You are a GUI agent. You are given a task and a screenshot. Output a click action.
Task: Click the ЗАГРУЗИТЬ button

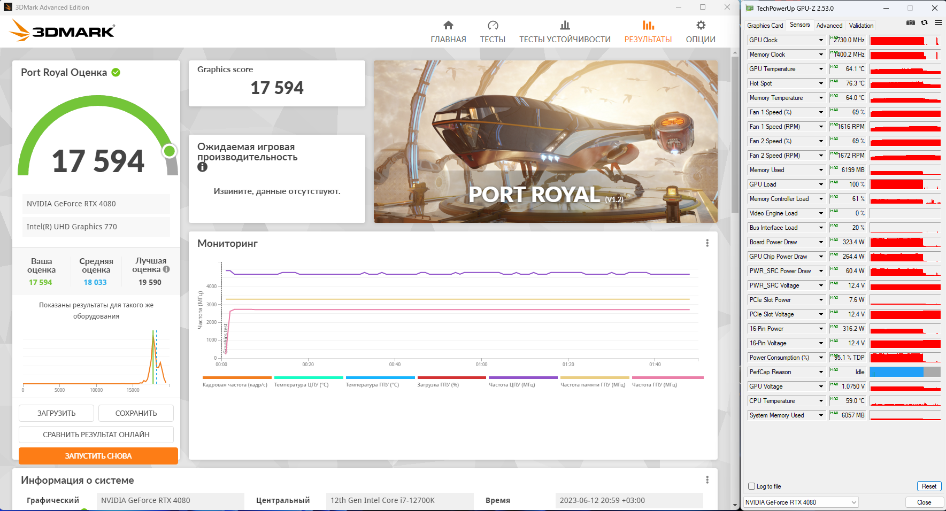56,413
